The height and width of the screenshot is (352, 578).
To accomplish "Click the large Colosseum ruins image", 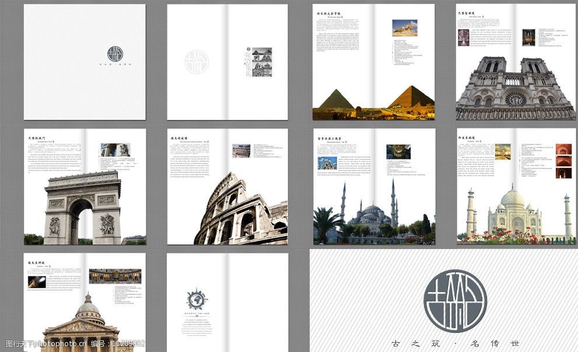I will click(x=241, y=212).
